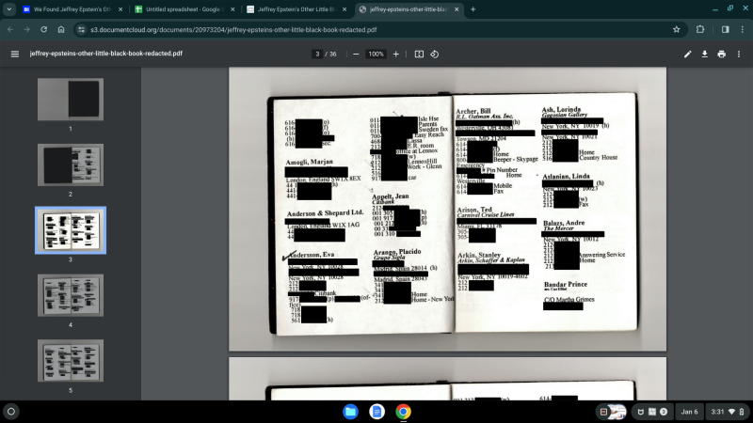753x423 pixels.
Task: Open the annotate pencil tool
Action: pyautogui.click(x=688, y=55)
